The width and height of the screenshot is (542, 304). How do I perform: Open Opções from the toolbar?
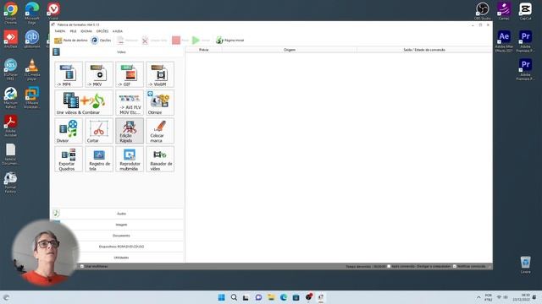tap(101, 41)
